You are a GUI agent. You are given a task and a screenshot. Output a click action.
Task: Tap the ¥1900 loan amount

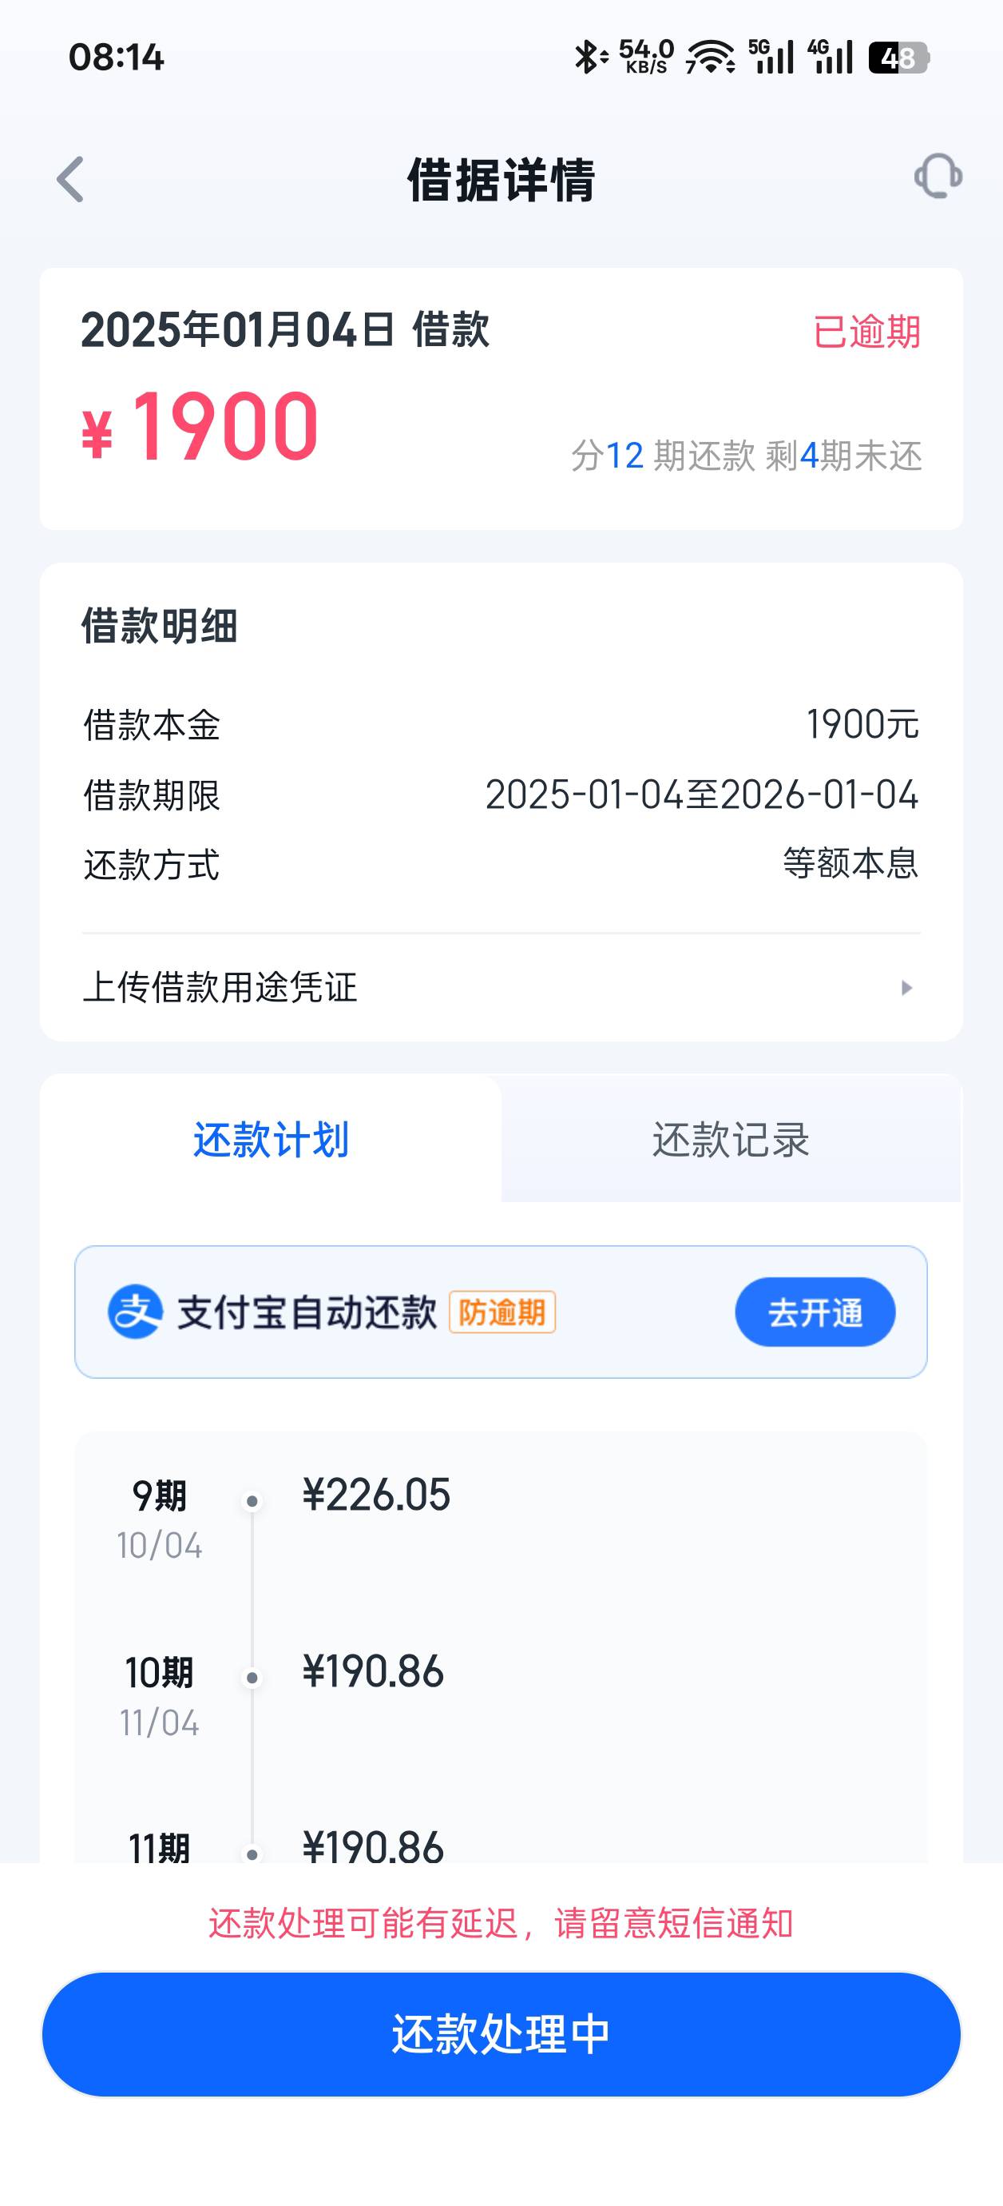pyautogui.click(x=200, y=427)
